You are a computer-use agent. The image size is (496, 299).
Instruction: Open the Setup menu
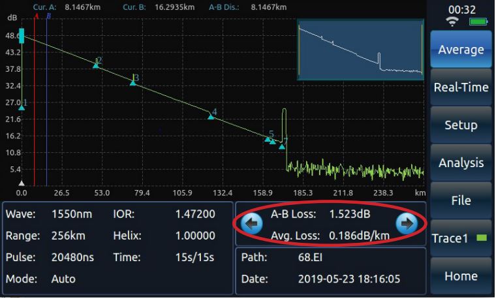coord(461,125)
